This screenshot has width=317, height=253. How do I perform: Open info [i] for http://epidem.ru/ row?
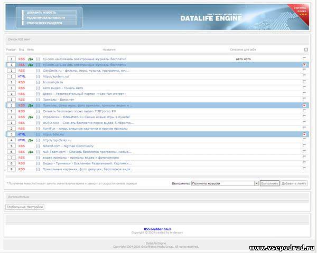pos(38,76)
